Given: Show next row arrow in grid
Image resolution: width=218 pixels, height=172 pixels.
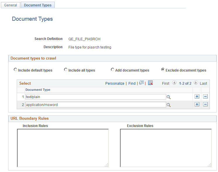Looking at the screenshot, I should click(196, 83).
